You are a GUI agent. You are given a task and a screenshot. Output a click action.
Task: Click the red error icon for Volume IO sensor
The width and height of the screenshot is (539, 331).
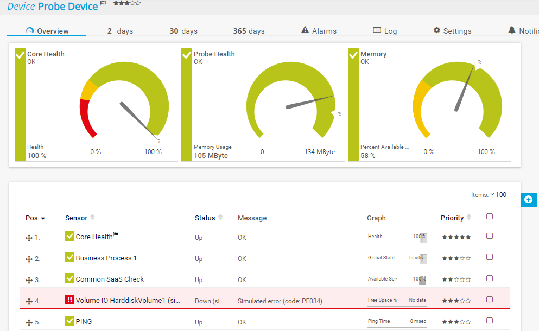[69, 300]
